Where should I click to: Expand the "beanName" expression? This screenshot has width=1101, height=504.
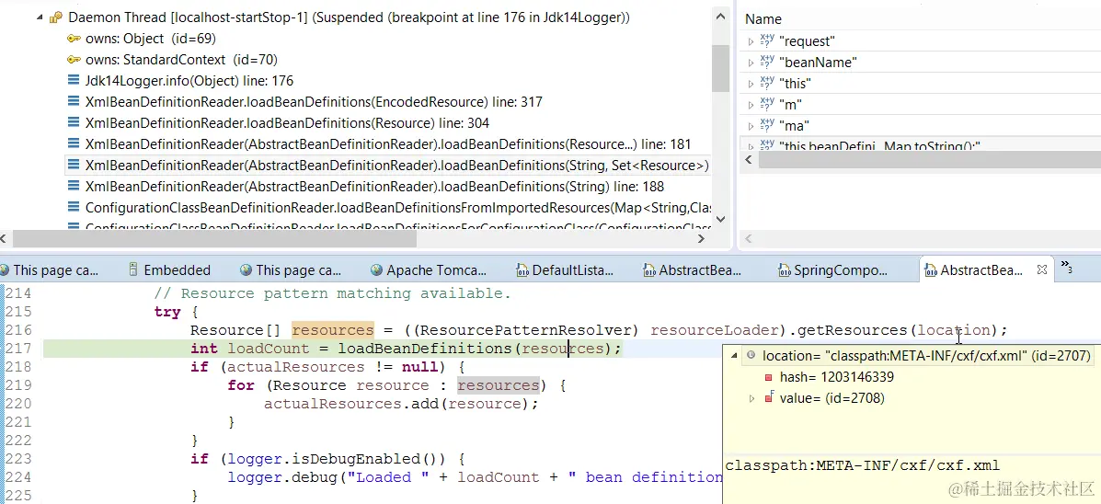tap(751, 63)
